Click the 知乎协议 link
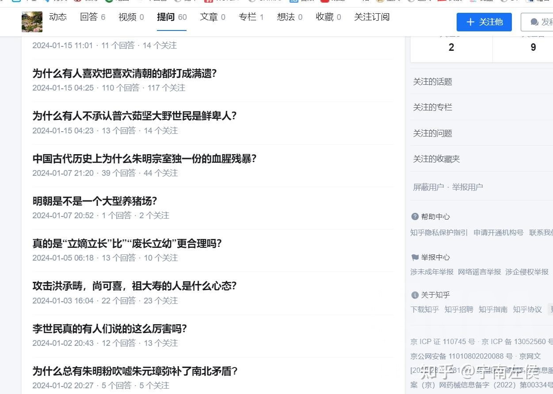553x394 pixels. [527, 309]
